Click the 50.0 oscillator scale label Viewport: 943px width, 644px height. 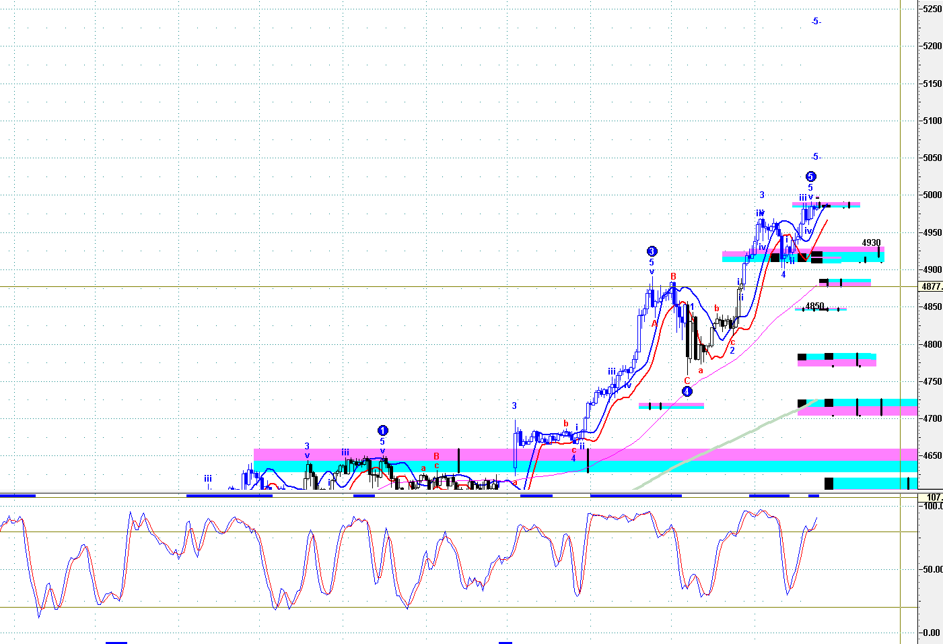(932, 570)
